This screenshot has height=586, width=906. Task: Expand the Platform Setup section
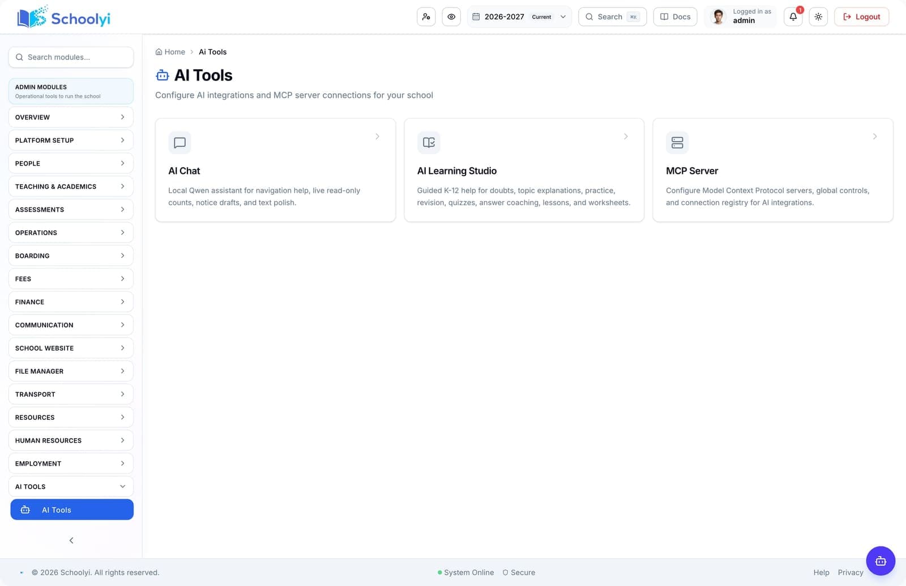(71, 140)
